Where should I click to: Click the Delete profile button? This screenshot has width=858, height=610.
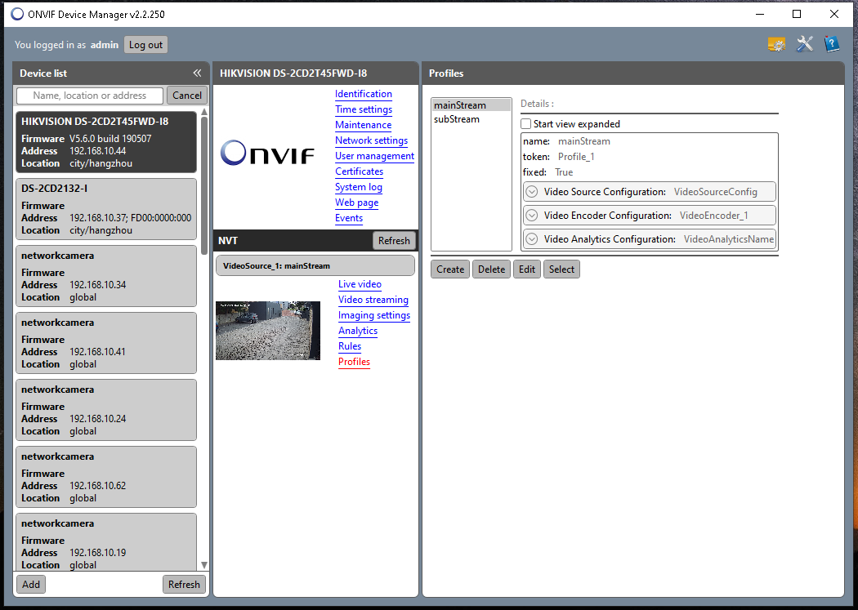491,269
